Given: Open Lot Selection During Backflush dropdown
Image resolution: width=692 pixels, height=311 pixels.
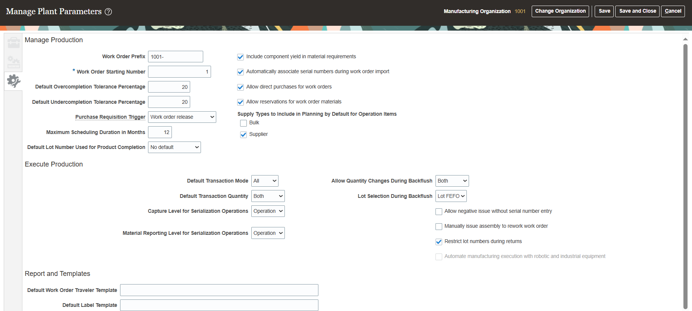Looking at the screenshot, I should 451,196.
